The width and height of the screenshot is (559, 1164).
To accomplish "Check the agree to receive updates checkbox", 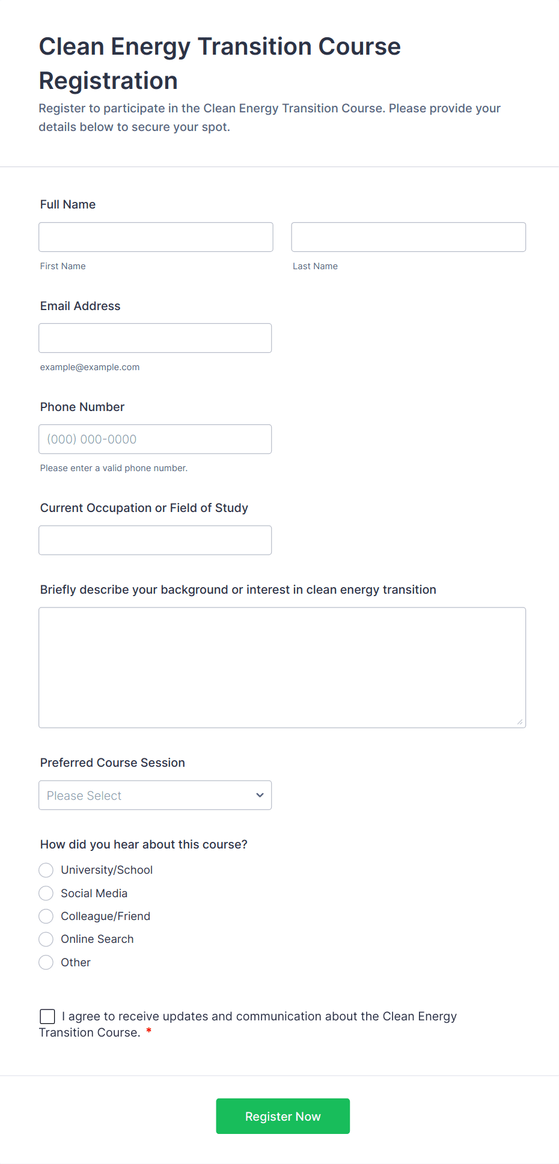I will click(x=47, y=1016).
